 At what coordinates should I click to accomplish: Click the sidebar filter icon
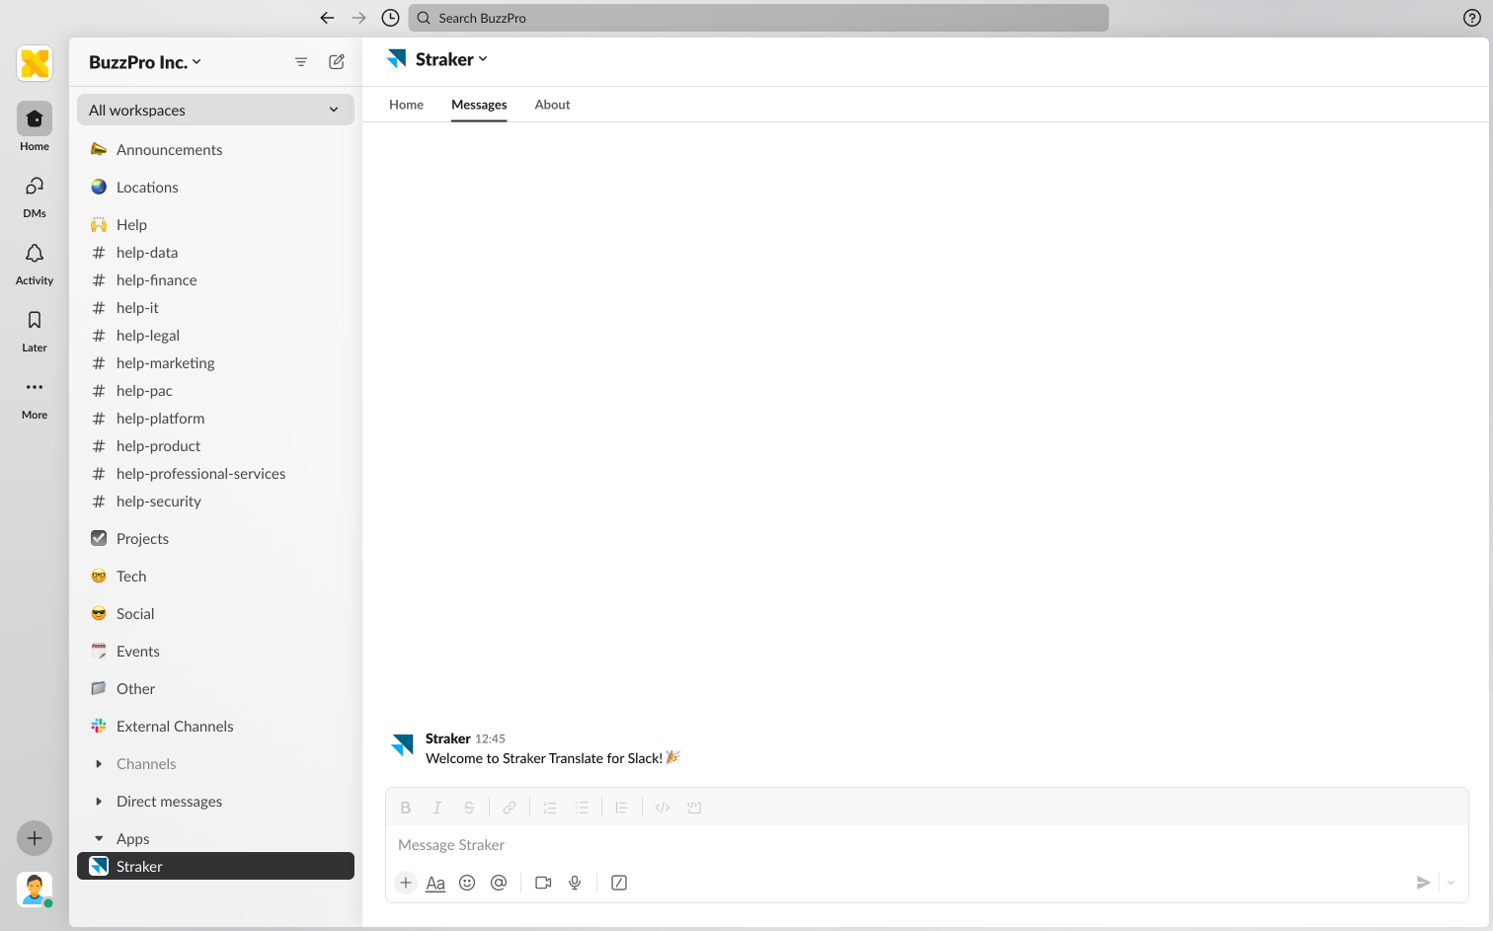301,62
